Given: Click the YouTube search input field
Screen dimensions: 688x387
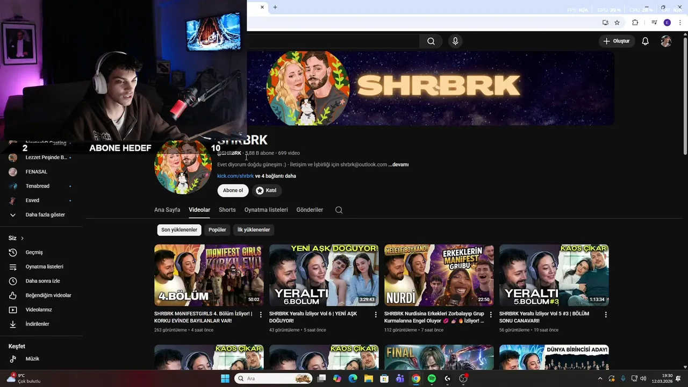Looking at the screenshot, I should pyautogui.click(x=333, y=41).
